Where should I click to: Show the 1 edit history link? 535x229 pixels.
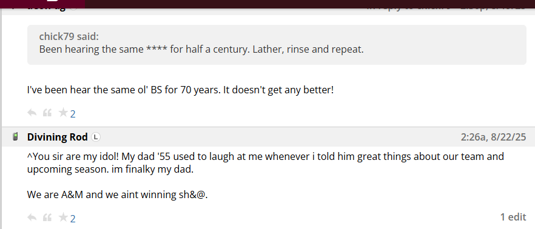(513, 217)
